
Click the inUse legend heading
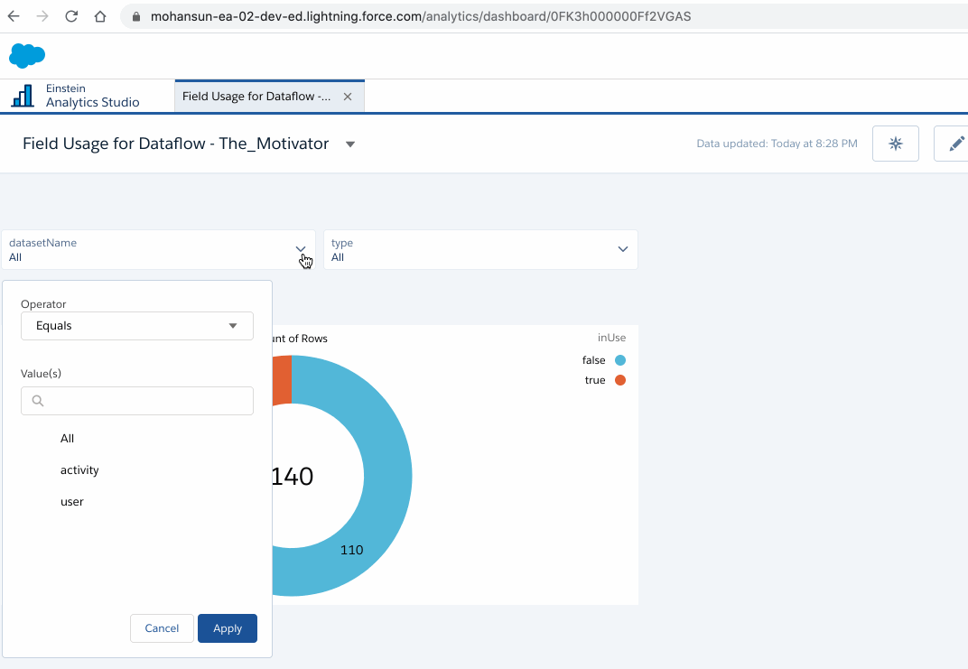coord(611,338)
